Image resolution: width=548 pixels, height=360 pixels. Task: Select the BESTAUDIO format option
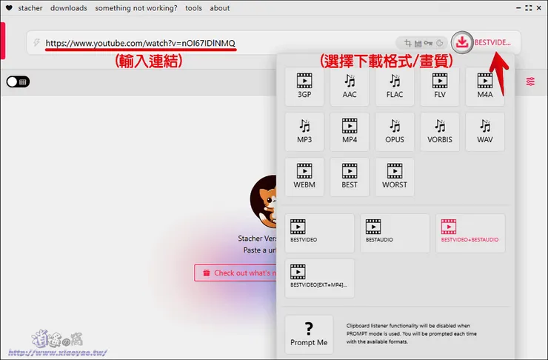pos(395,233)
